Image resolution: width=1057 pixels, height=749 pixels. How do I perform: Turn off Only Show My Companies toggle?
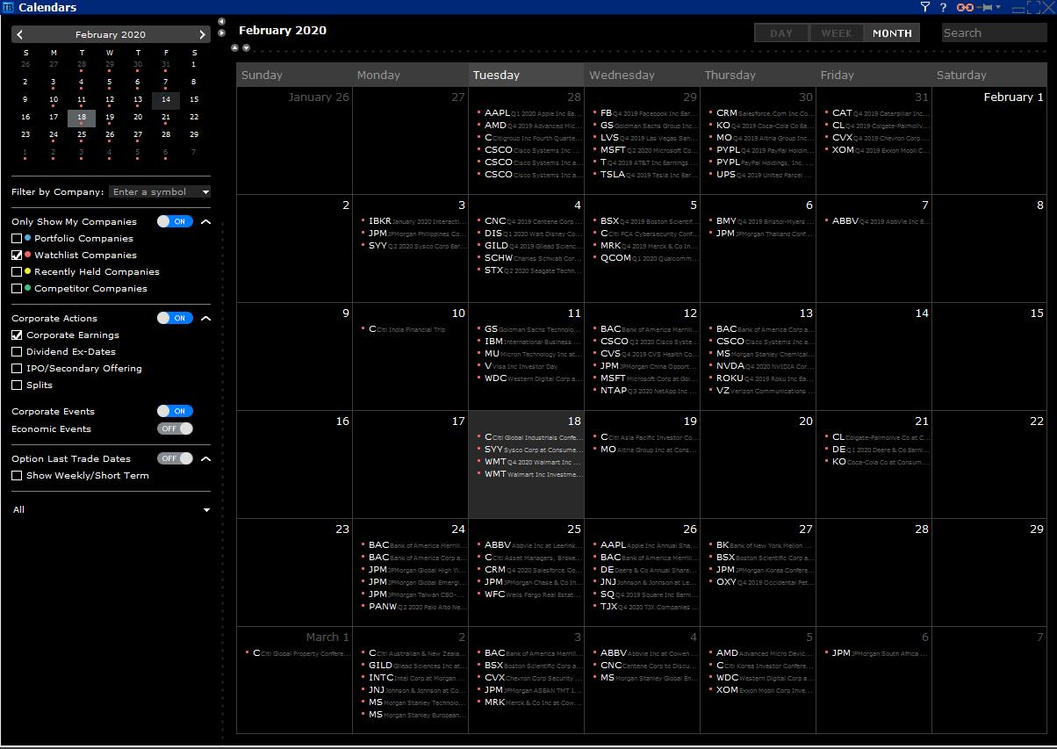[175, 222]
